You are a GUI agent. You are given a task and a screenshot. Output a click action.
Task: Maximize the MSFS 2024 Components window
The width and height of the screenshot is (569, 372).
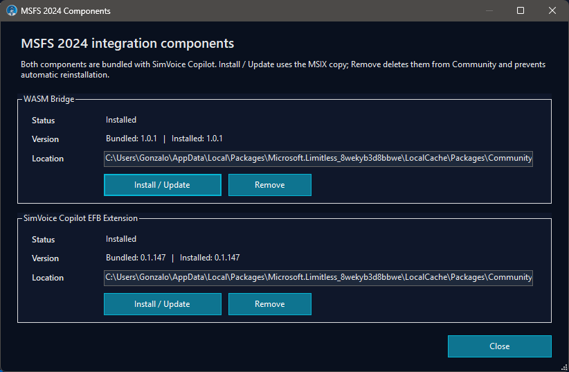[x=521, y=10]
